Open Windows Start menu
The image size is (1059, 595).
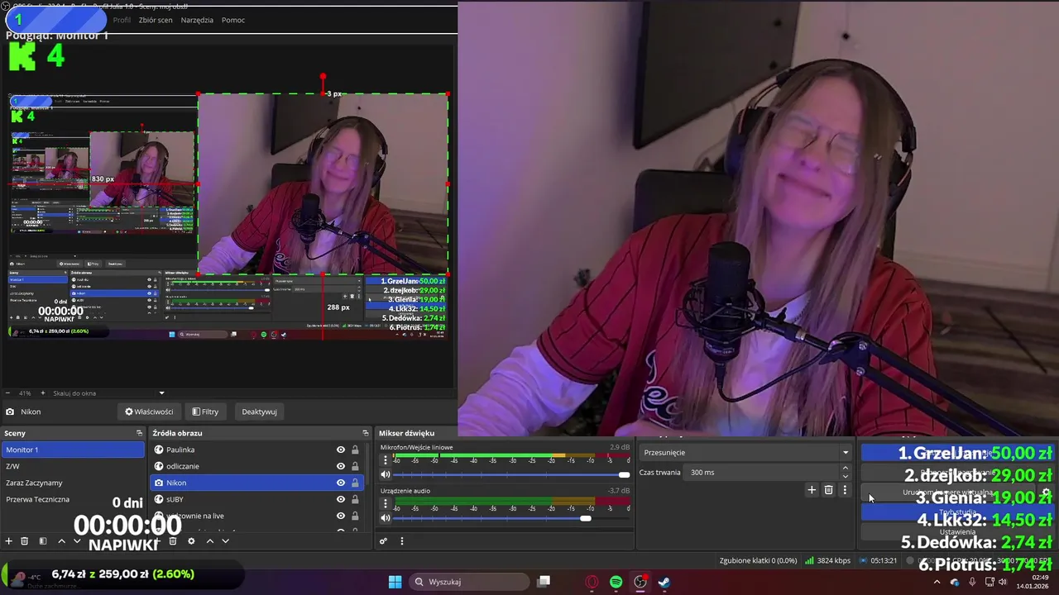(x=395, y=582)
